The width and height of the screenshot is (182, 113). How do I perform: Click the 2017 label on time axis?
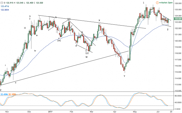tap(50, 112)
